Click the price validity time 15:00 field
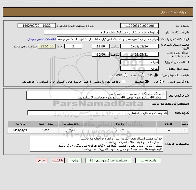 (101, 54)
